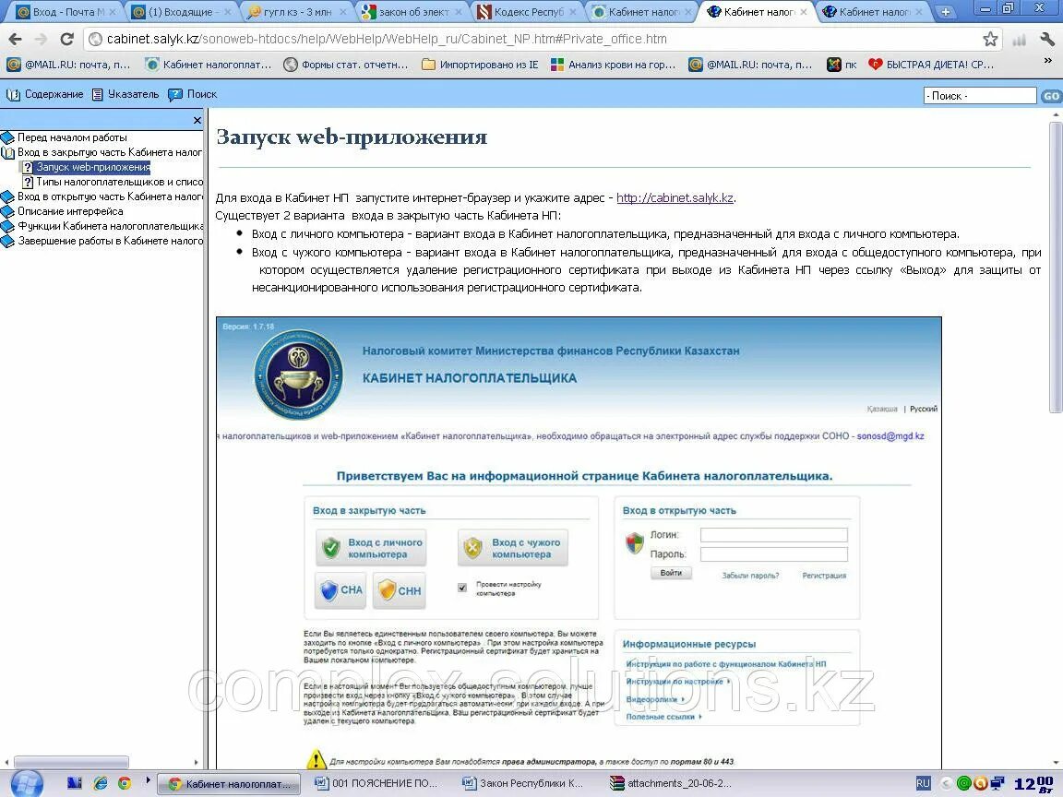This screenshot has height=797, width=1063.
Task: Launch Chrome from quick launch
Action: (124, 783)
